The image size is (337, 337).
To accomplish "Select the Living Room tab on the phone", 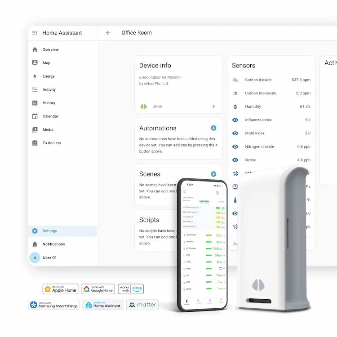I will [x=204, y=201].
